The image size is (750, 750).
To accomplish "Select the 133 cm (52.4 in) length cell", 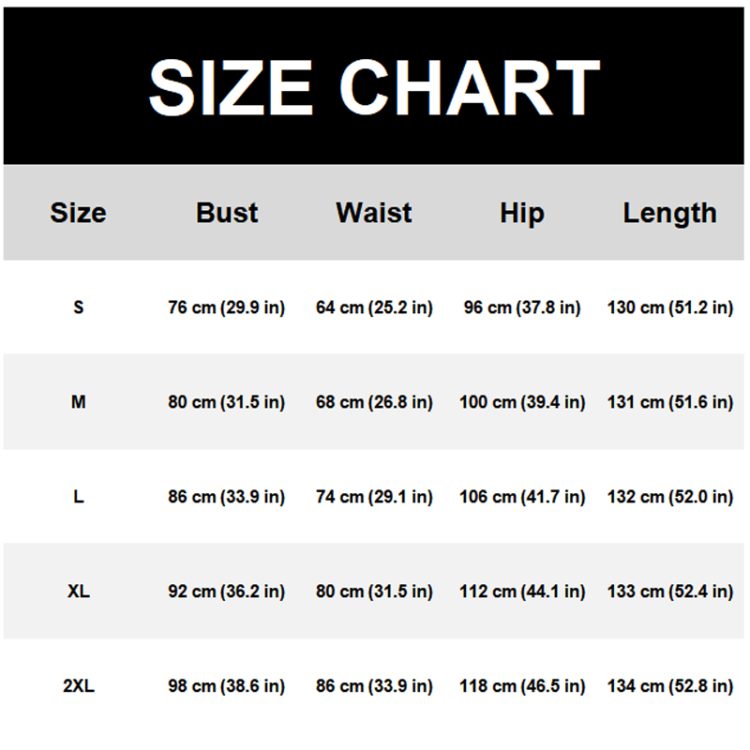I will click(669, 592).
